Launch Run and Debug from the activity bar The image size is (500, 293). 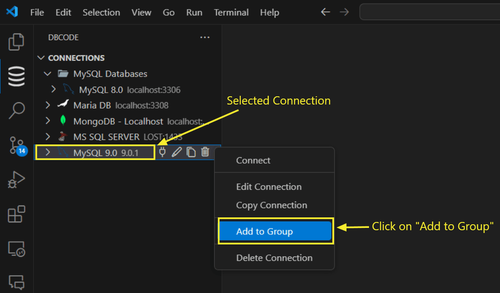pos(16,180)
